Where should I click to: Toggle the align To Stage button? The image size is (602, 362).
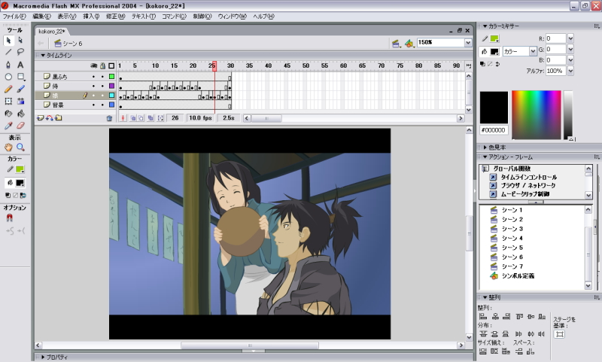coord(559,334)
